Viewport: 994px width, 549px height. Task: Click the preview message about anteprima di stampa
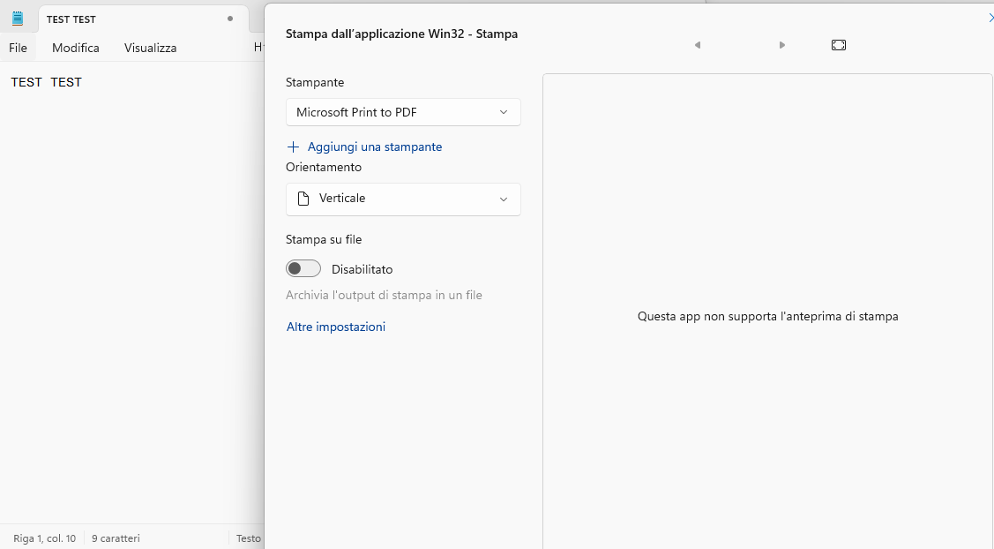tap(767, 316)
